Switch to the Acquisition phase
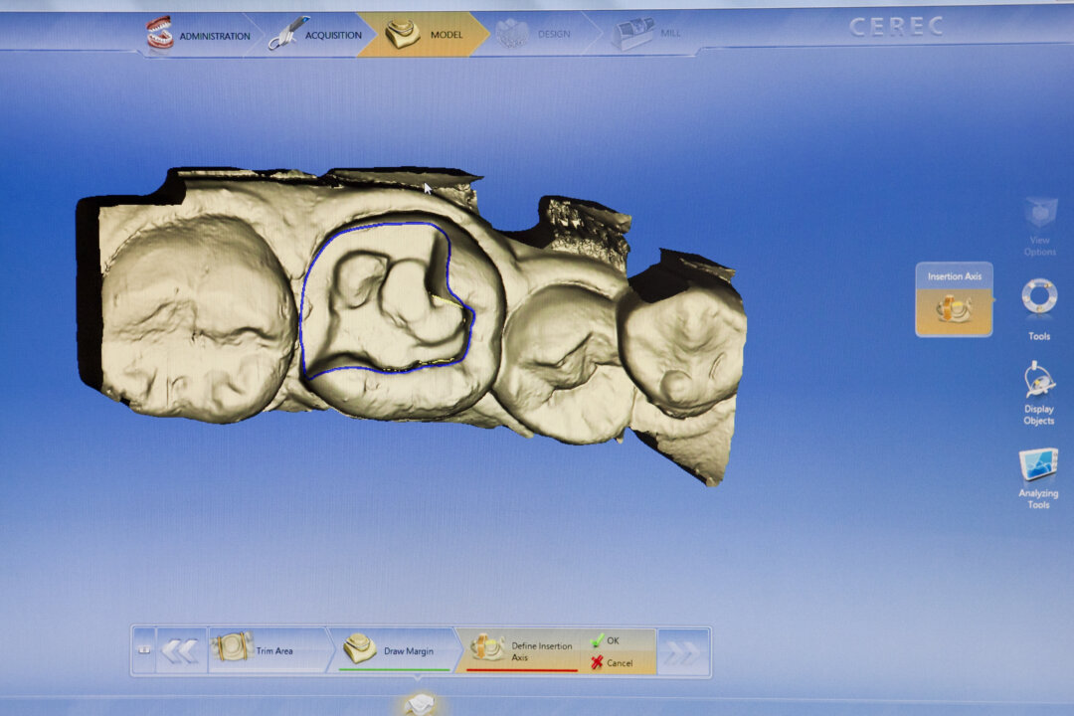1074x716 pixels. click(x=316, y=34)
